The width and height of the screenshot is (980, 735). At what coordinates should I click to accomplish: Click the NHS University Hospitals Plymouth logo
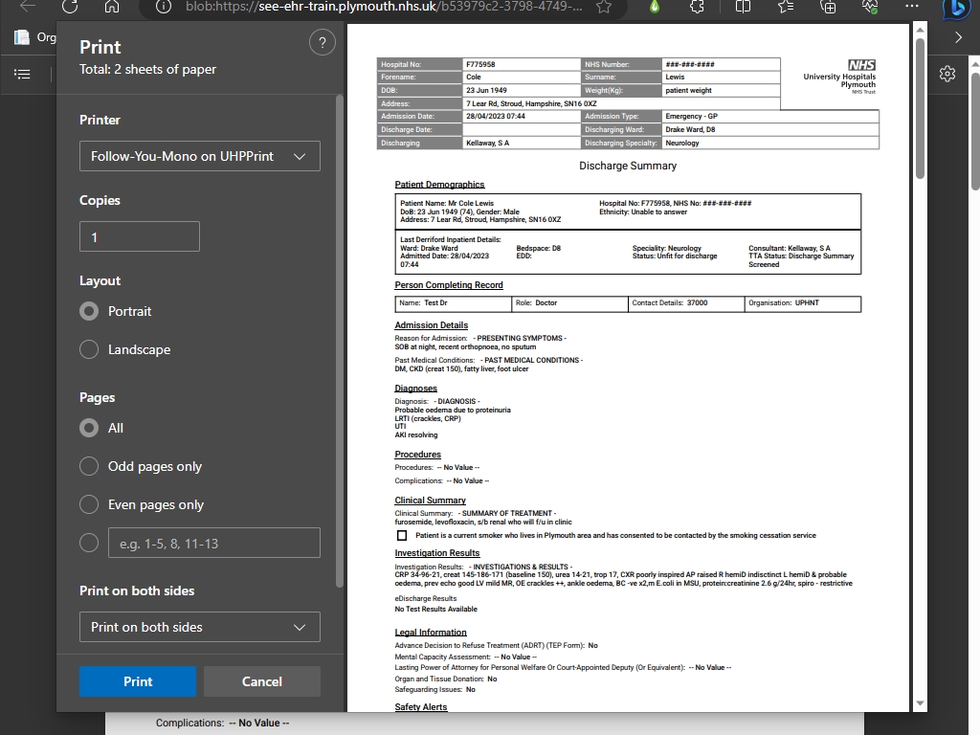pos(839,77)
